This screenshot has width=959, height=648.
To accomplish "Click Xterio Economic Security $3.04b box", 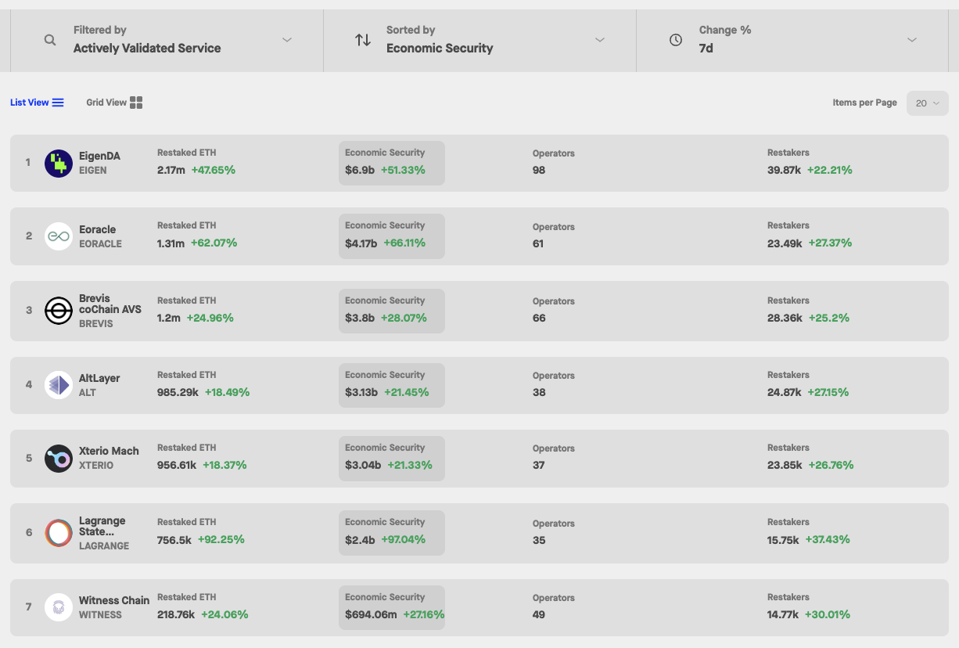I will point(392,459).
